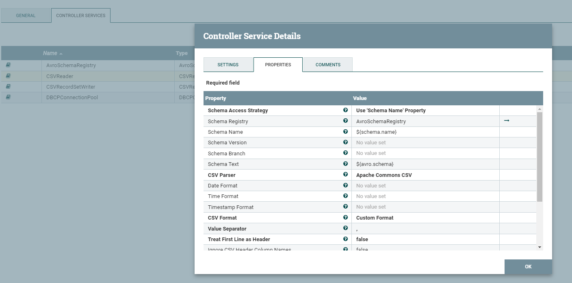Select the General tab
The image size is (572, 283).
coord(26,15)
